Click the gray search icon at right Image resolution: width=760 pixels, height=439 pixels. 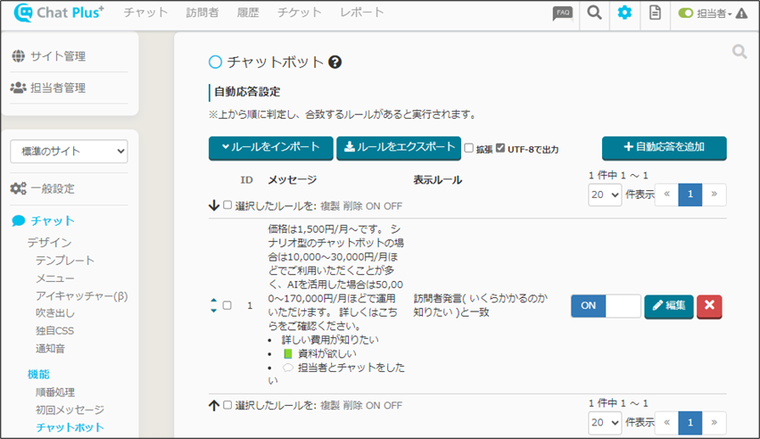[x=739, y=53]
